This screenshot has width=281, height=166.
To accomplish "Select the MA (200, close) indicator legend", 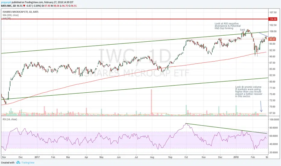I will pos(11,15).
